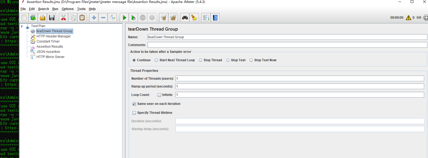Click the Open file folder icon
The height and width of the screenshot is (158, 428).
click(x=43, y=18)
